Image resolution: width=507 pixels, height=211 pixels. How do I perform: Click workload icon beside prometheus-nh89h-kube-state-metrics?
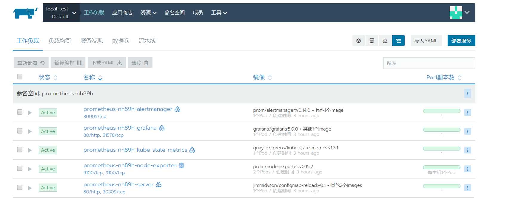click(x=192, y=150)
